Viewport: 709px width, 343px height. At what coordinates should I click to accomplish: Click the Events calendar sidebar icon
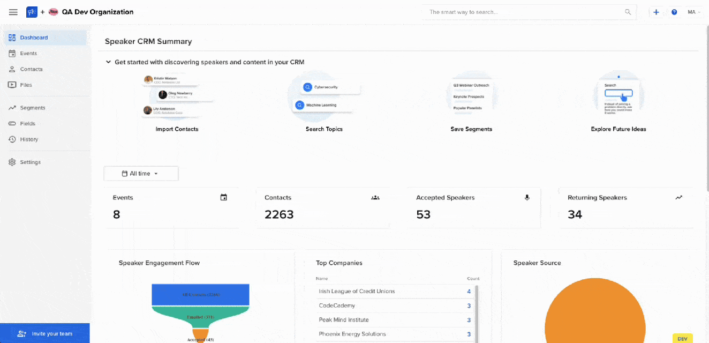point(12,54)
